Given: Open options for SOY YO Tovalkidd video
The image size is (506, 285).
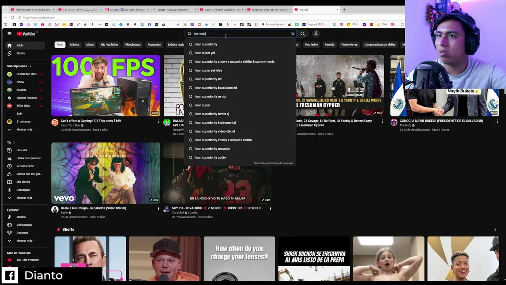Looking at the screenshot, I should pos(270,208).
